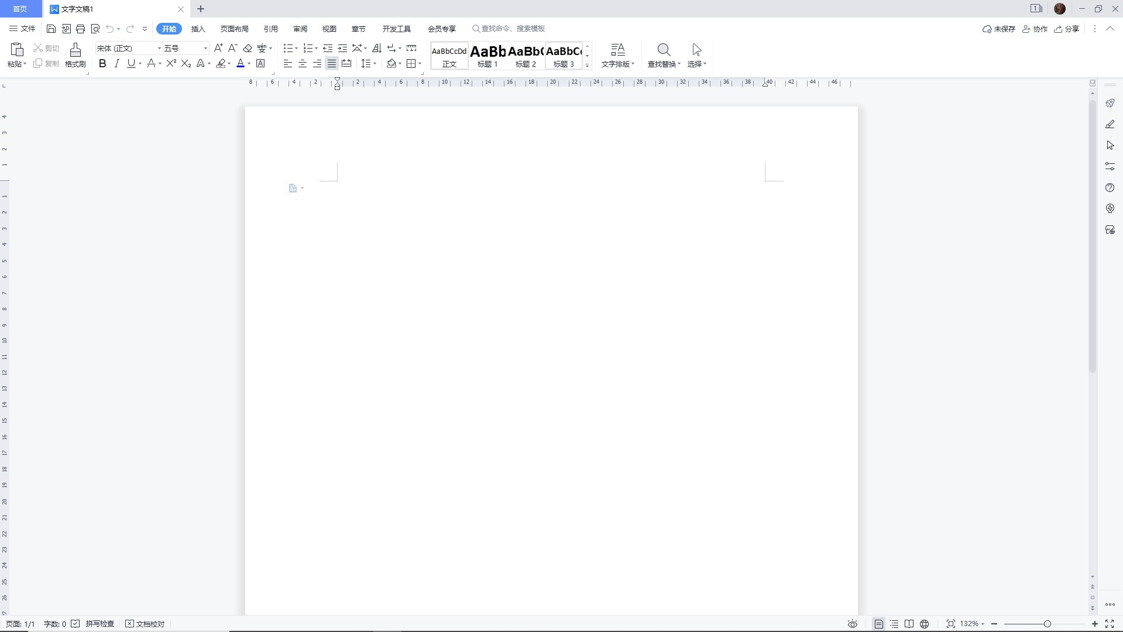Center-align the paragraph text

point(303,63)
